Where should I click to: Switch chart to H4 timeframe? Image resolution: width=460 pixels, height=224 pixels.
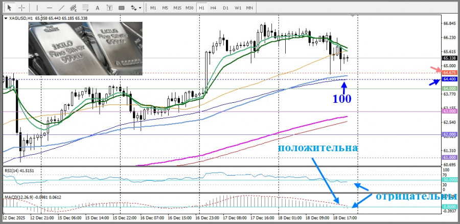213,8
